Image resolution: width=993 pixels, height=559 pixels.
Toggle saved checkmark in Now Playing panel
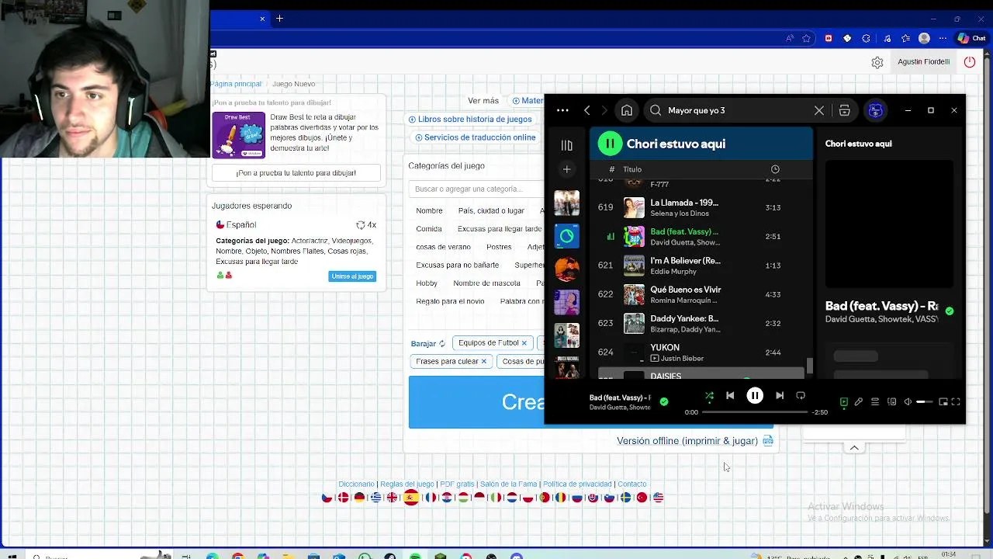coord(950,311)
